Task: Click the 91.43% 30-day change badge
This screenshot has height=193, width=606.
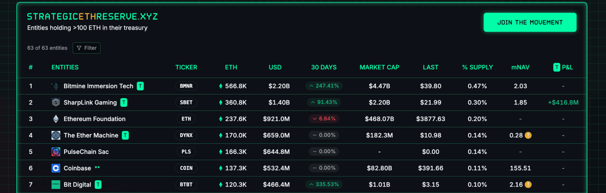Action: (324, 102)
